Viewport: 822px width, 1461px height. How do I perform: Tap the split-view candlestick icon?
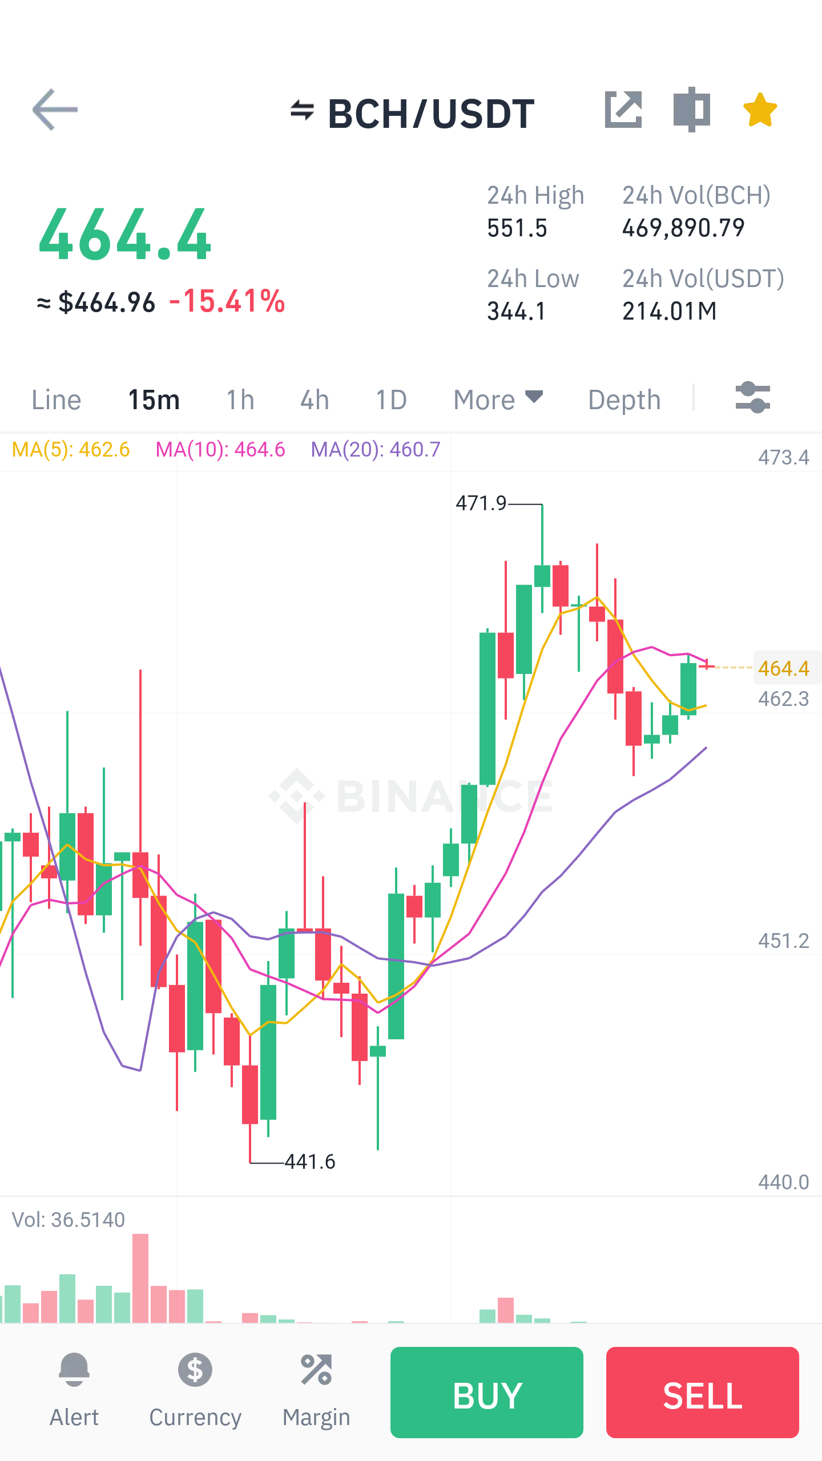[691, 110]
